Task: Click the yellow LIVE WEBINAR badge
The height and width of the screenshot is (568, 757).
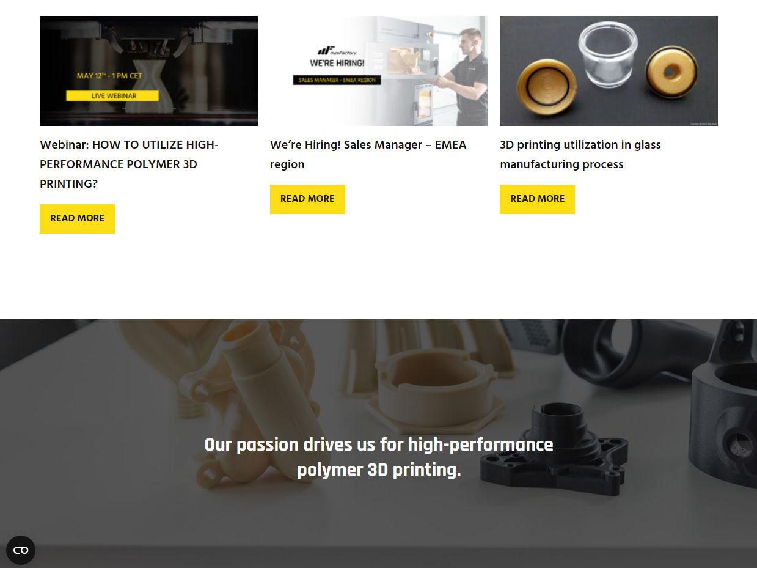Action: [x=112, y=96]
